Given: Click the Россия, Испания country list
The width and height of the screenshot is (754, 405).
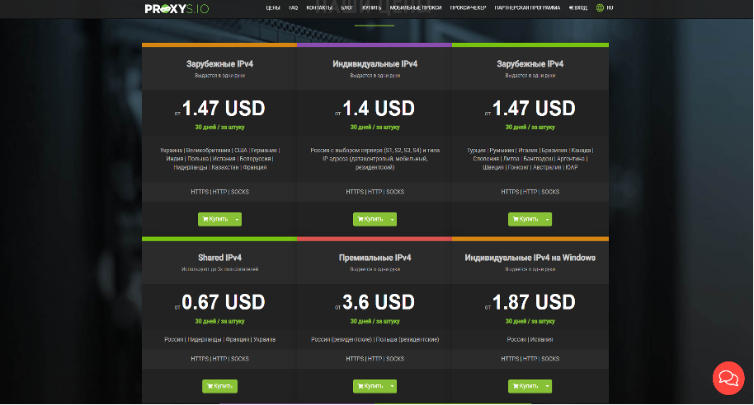Looking at the screenshot, I should click(x=530, y=339).
